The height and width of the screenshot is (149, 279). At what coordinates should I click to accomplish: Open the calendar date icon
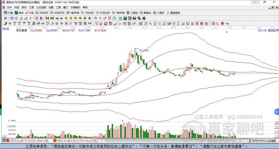120,18
